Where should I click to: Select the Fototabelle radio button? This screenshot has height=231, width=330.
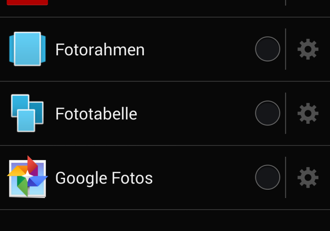[x=267, y=113]
